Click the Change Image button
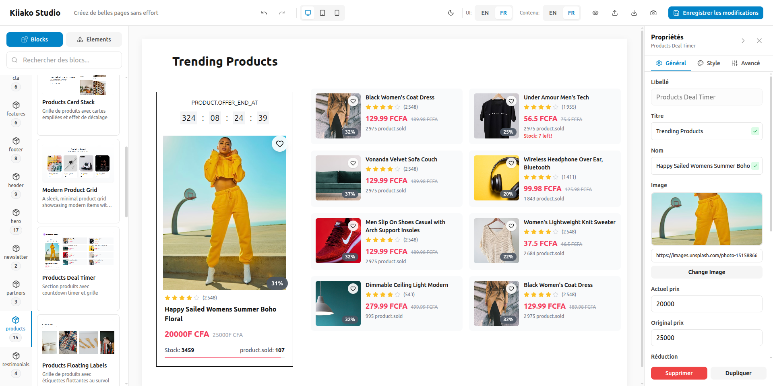Viewport: 773px width, 386px height. pyautogui.click(x=707, y=272)
